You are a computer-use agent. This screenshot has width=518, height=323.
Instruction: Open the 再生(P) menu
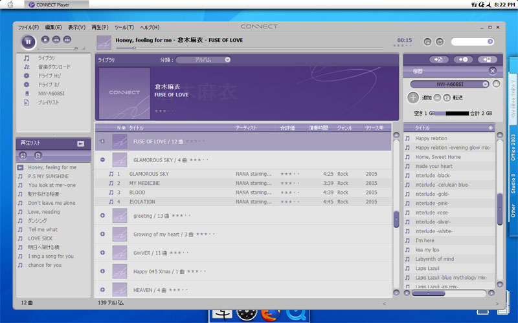coord(100,27)
